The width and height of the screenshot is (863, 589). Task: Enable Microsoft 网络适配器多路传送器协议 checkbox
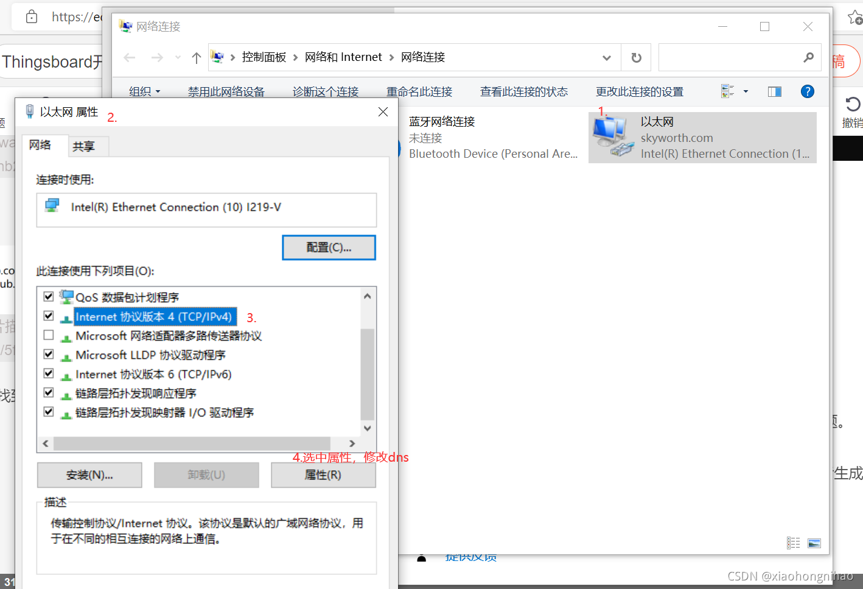pyautogui.click(x=49, y=335)
